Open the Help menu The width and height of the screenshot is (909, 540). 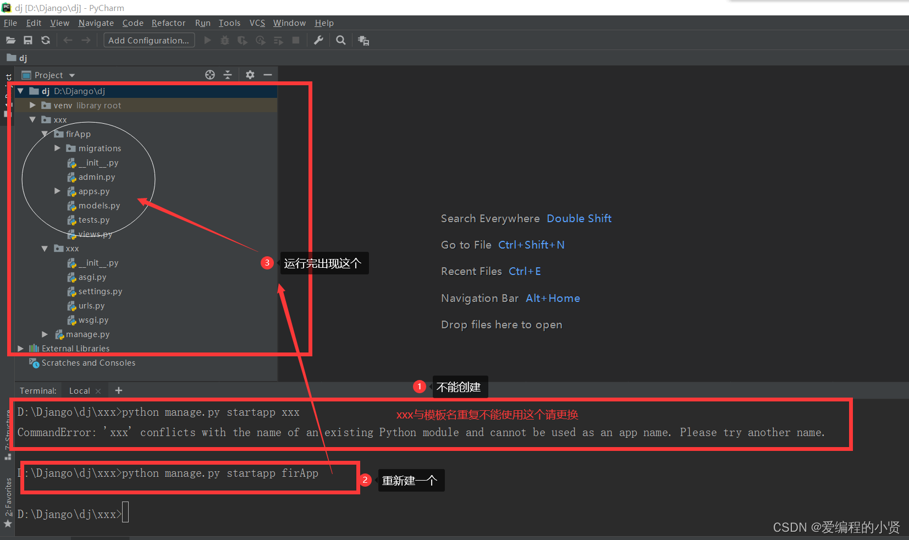point(324,23)
